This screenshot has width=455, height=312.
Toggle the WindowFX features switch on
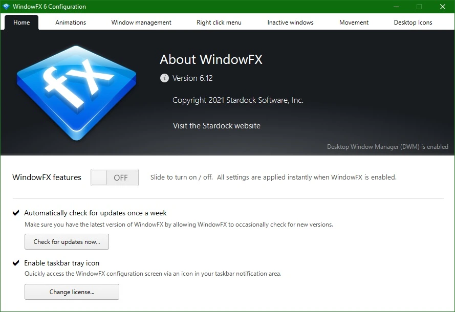tap(115, 177)
